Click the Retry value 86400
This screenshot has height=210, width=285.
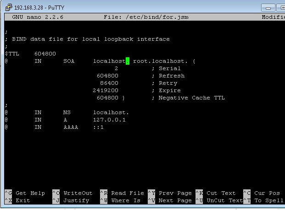click(109, 83)
